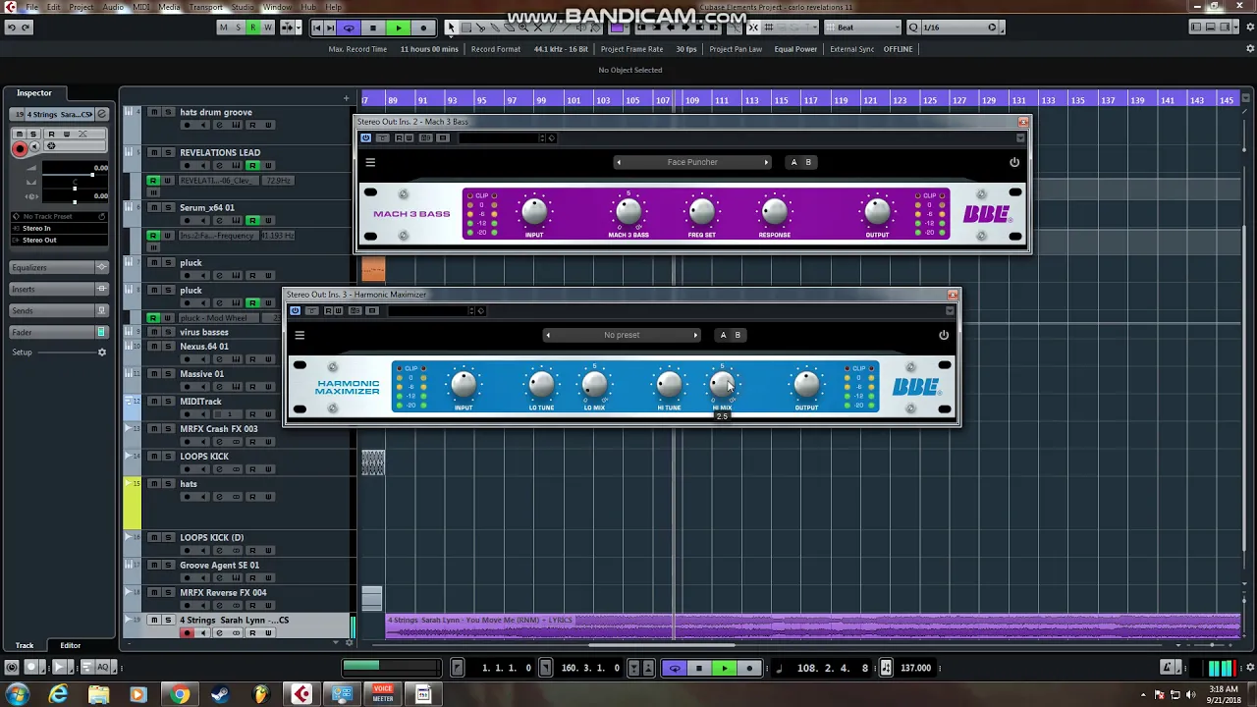This screenshot has width=1257, height=707.
Task: Click the Undo arrow in the toolbar
Action: pos(11,27)
